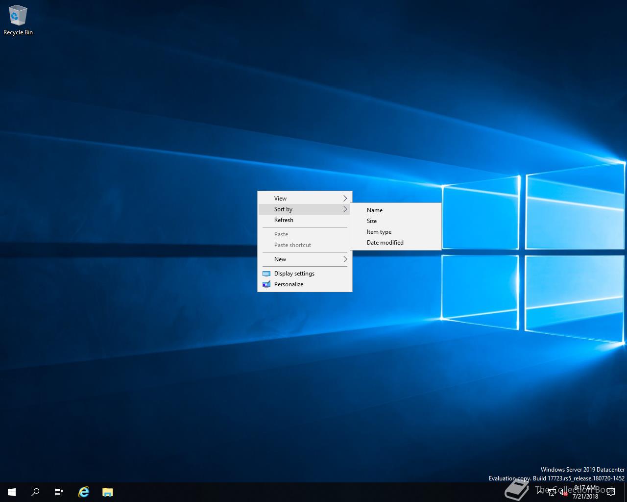Sort desktop icons by Size
The height and width of the screenshot is (502, 627).
pos(396,221)
